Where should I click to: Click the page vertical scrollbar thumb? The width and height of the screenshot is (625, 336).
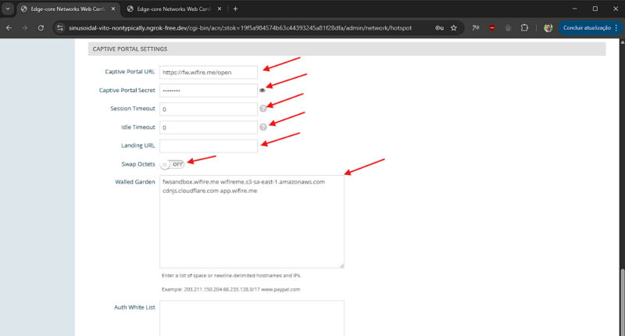tap(622, 302)
